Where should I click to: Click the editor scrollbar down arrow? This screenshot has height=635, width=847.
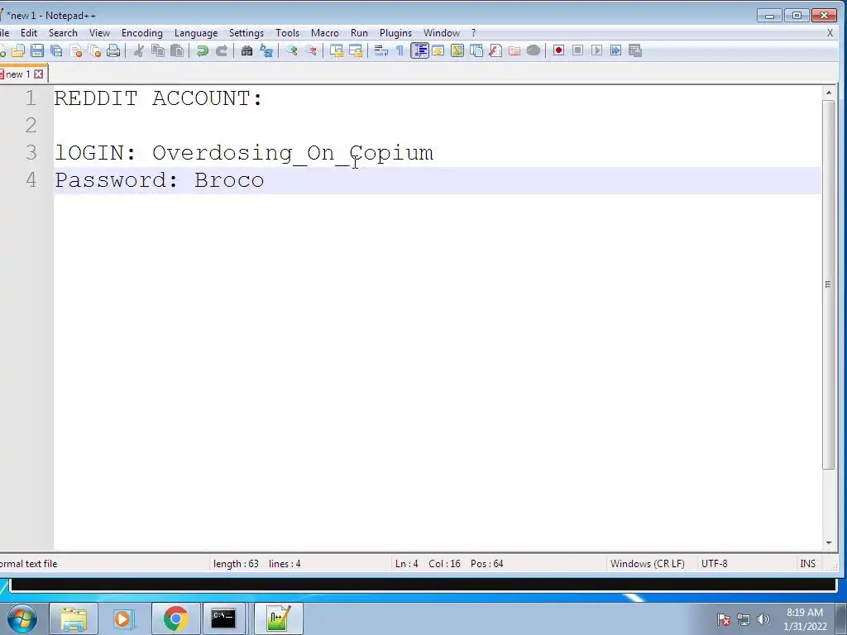tap(829, 543)
